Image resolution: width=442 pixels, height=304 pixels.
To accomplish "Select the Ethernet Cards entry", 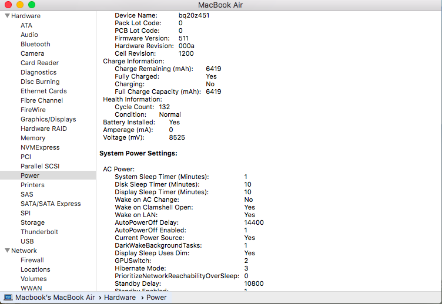I will tap(43, 91).
